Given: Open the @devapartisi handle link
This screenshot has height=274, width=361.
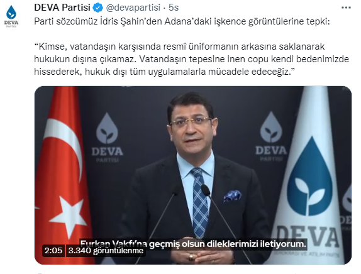Looking at the screenshot, I should point(133,8).
